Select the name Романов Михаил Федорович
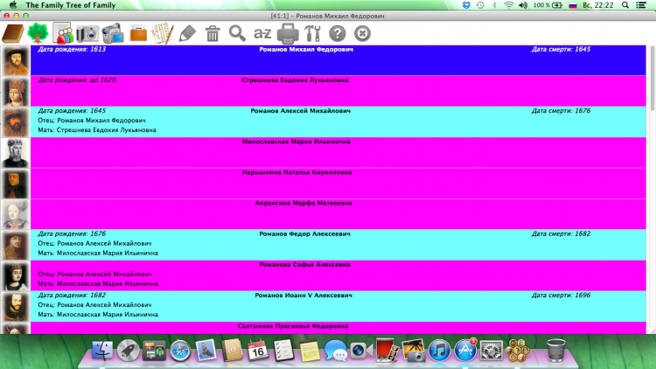This screenshot has width=656, height=369. [306, 49]
